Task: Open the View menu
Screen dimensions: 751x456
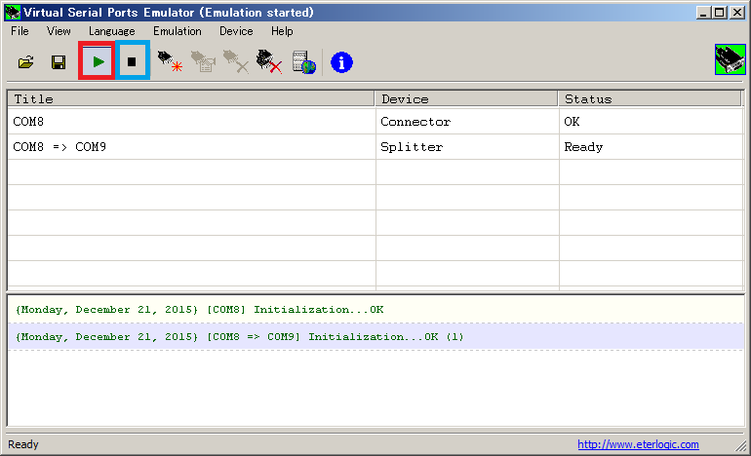Action: pos(59,31)
